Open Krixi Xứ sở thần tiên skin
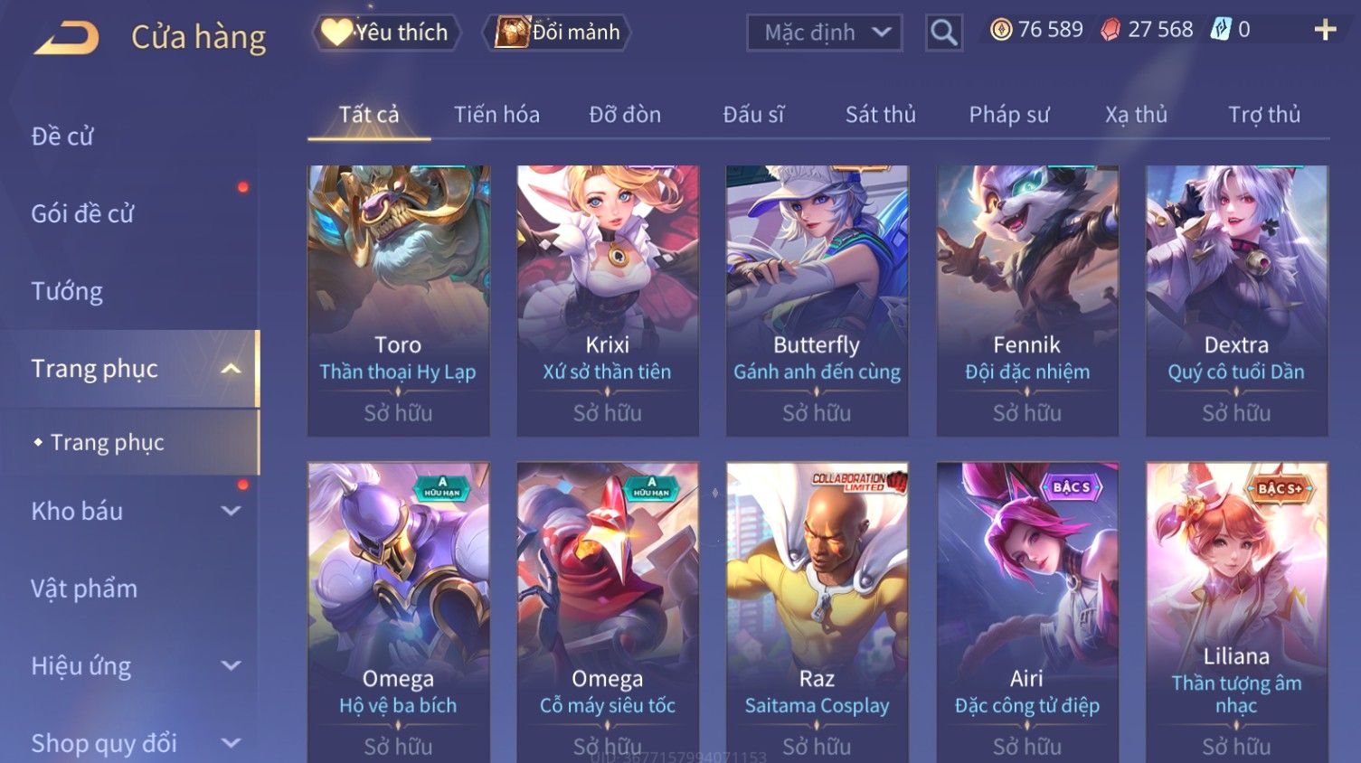Image resolution: width=1361 pixels, height=763 pixels. (608, 301)
